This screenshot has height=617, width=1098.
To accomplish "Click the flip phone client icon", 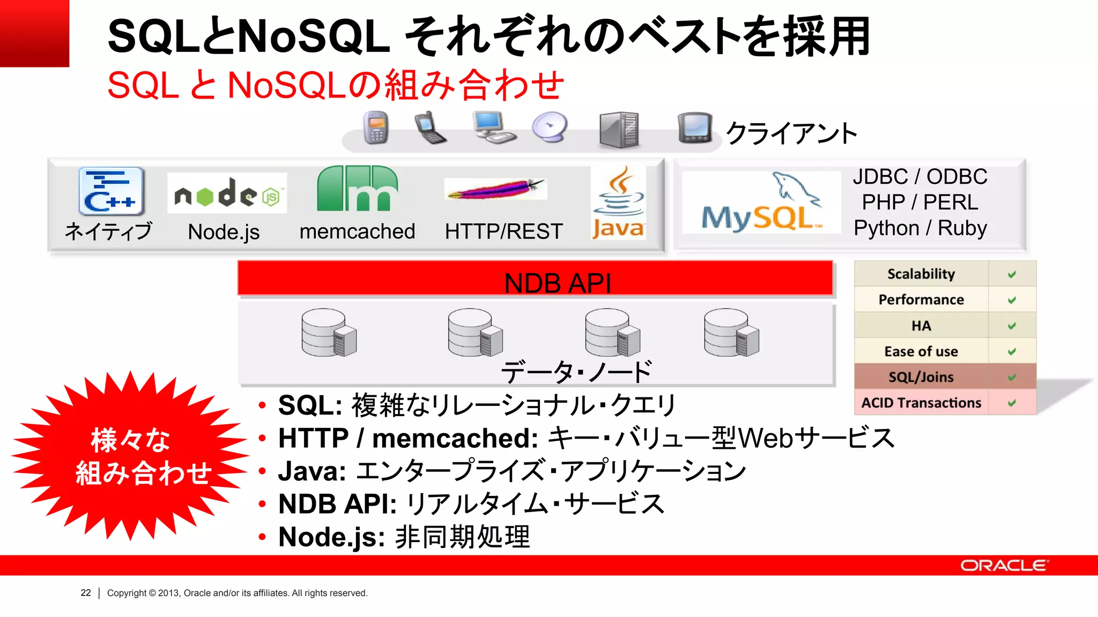I will click(x=431, y=127).
